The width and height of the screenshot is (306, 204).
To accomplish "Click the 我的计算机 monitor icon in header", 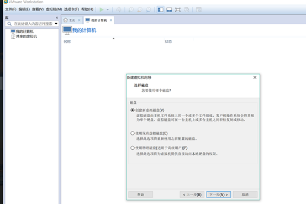I will [x=67, y=30].
